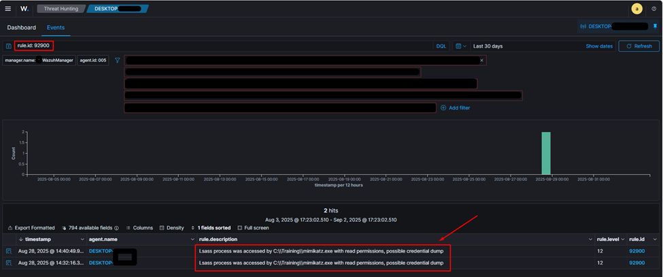This screenshot has width=663, height=277.
Task: Open the help icon in header
Action: click(654, 9)
